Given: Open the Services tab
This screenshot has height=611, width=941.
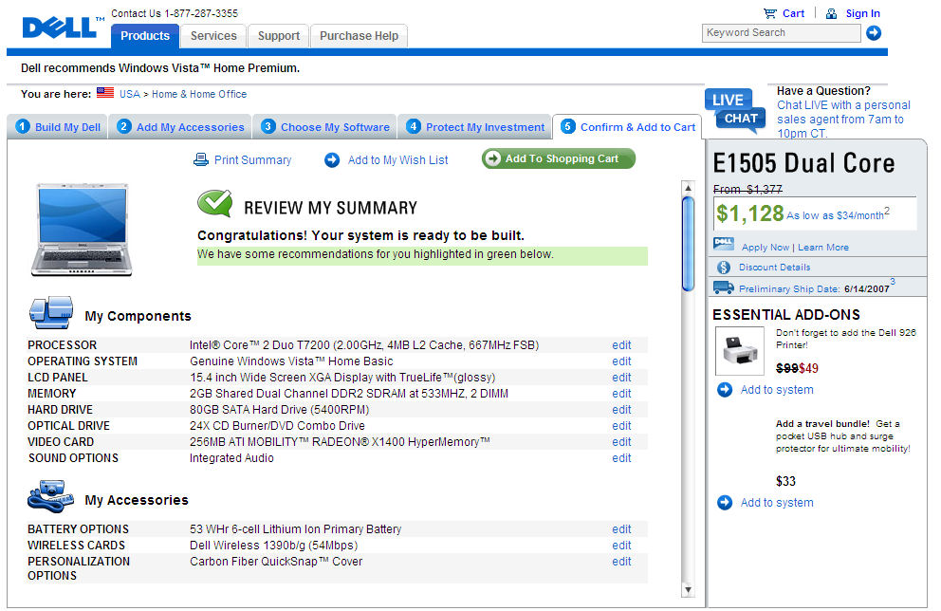Looking at the screenshot, I should pos(213,35).
